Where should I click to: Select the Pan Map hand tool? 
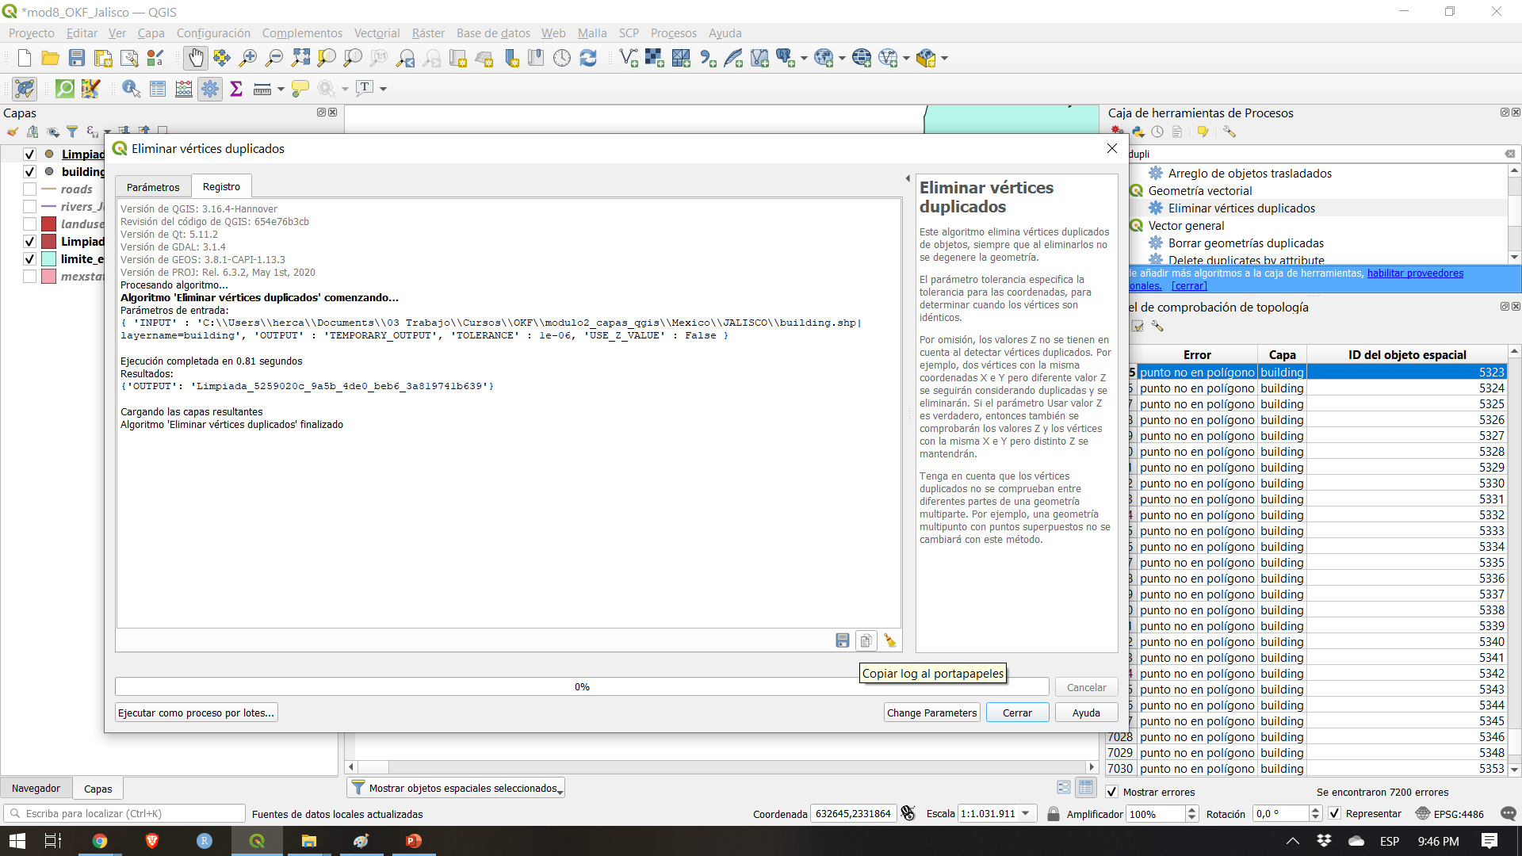pos(195,58)
